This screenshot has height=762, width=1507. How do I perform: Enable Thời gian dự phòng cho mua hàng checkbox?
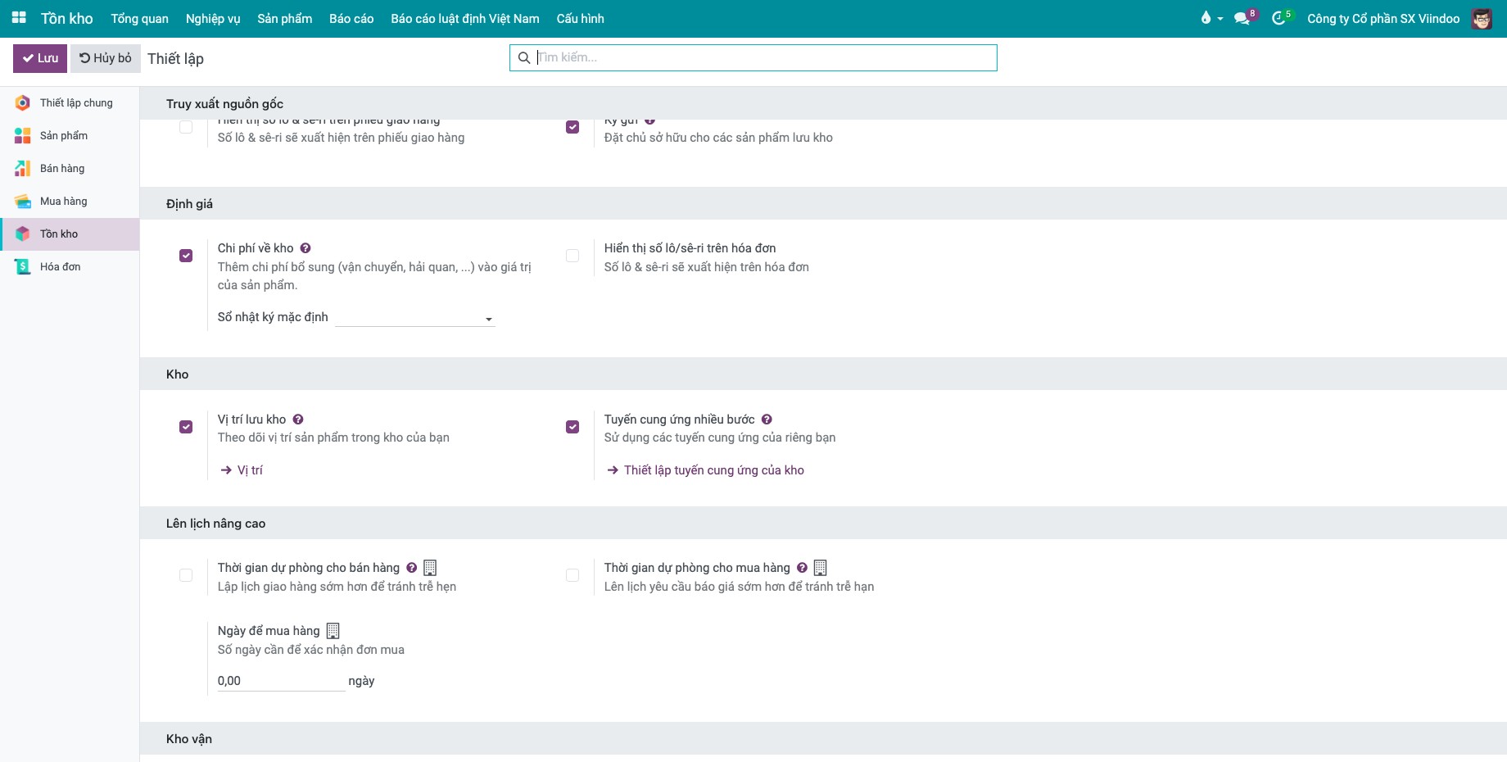tap(572, 575)
